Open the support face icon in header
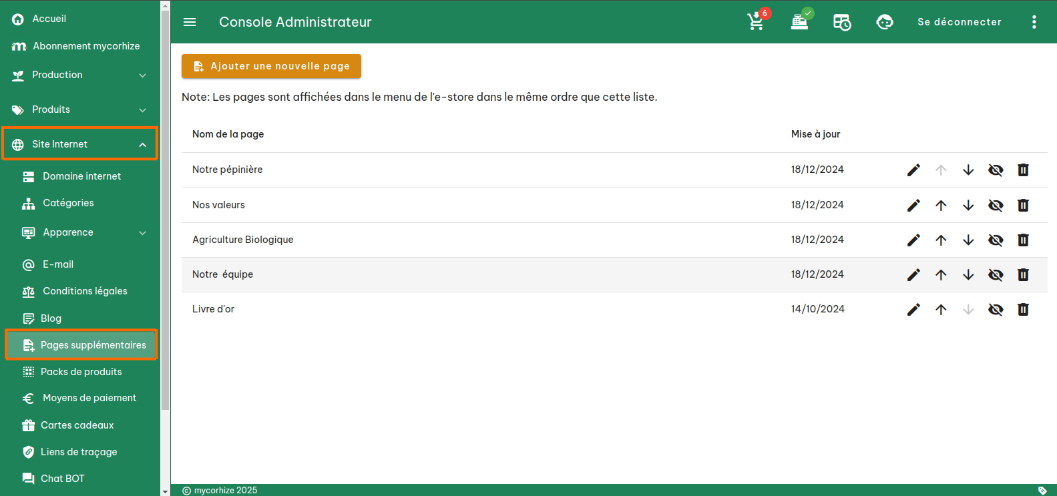The width and height of the screenshot is (1057, 496). click(885, 22)
